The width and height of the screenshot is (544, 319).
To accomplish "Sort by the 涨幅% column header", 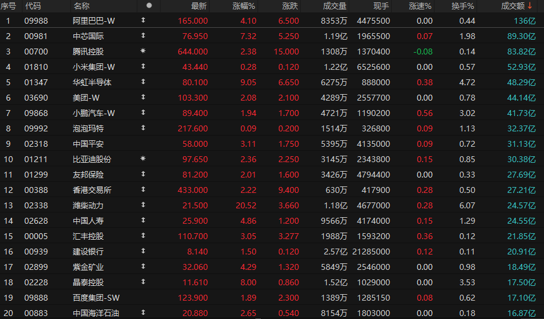I will (x=244, y=6).
